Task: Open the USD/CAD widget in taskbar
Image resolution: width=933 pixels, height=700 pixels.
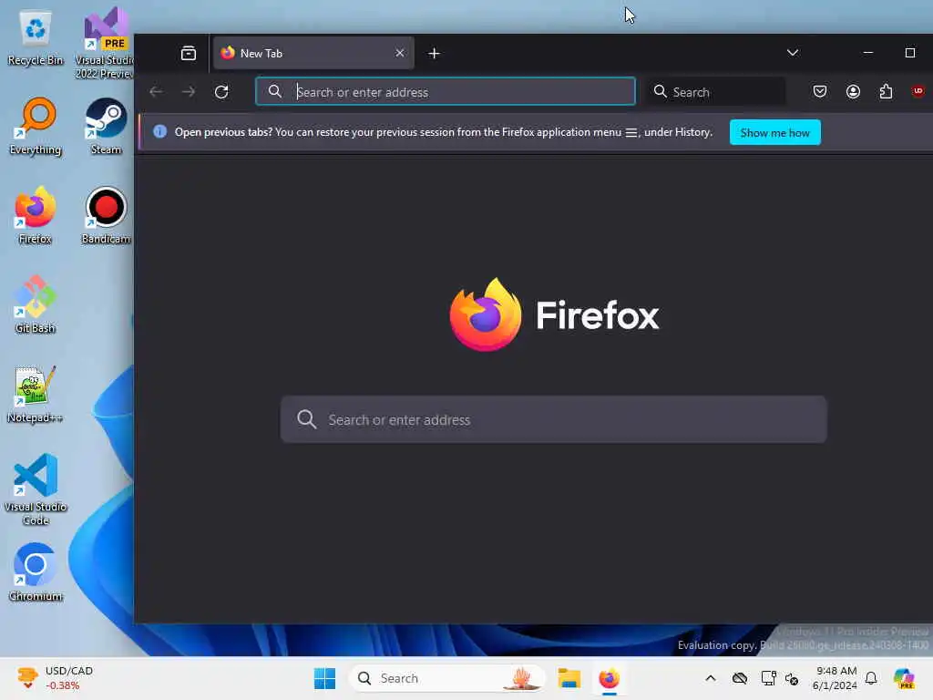Action: [55, 678]
